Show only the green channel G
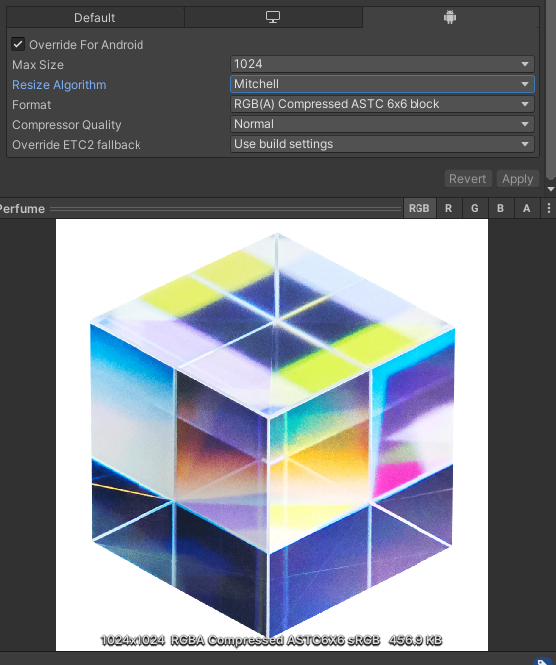This screenshot has height=665, width=556. (x=475, y=208)
